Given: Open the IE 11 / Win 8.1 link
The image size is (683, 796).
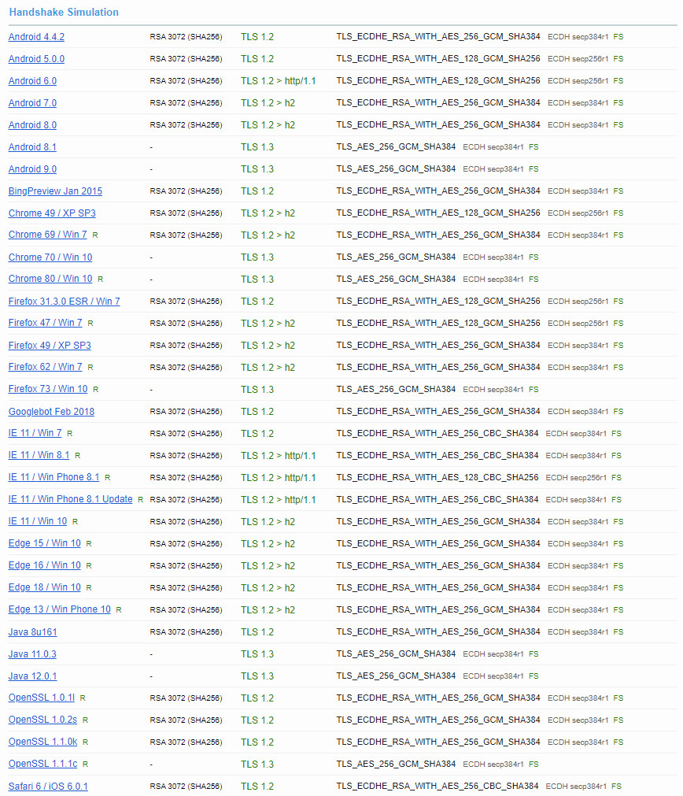Looking at the screenshot, I should click(39, 456).
